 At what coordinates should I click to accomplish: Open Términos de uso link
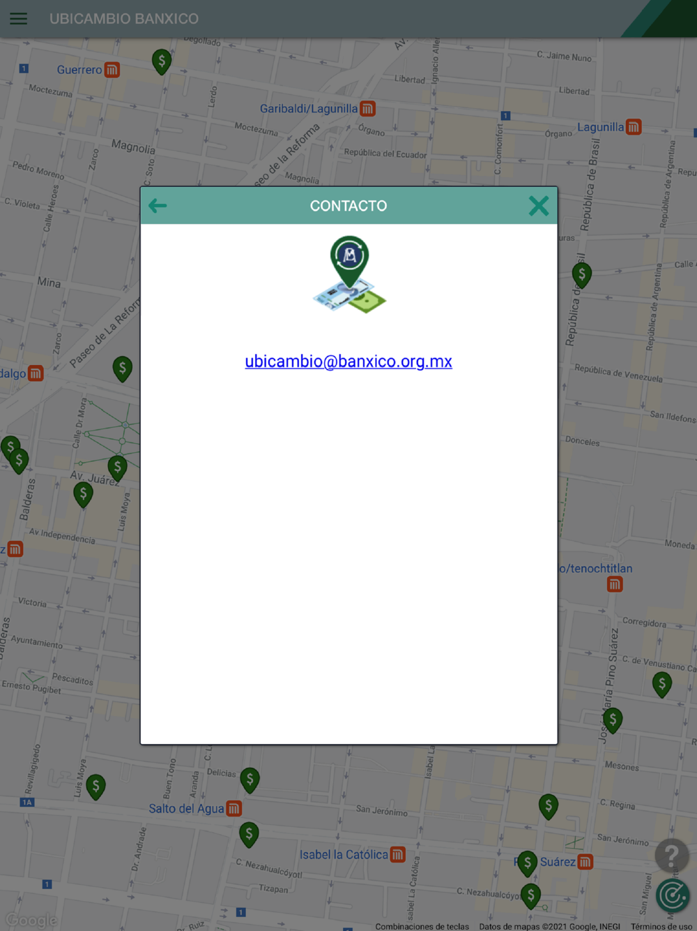click(x=661, y=926)
